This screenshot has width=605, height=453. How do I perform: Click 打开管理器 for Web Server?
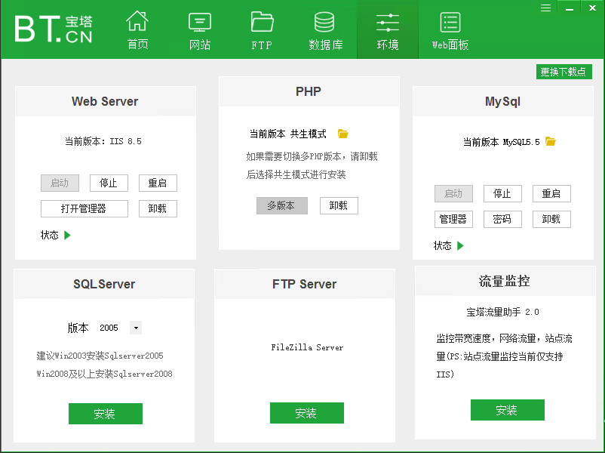(x=84, y=208)
